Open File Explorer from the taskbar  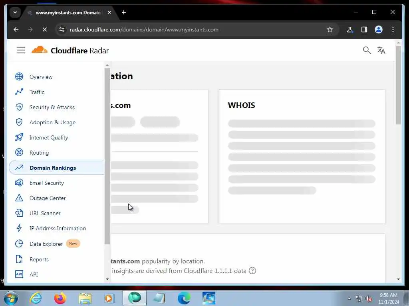(x=85, y=298)
